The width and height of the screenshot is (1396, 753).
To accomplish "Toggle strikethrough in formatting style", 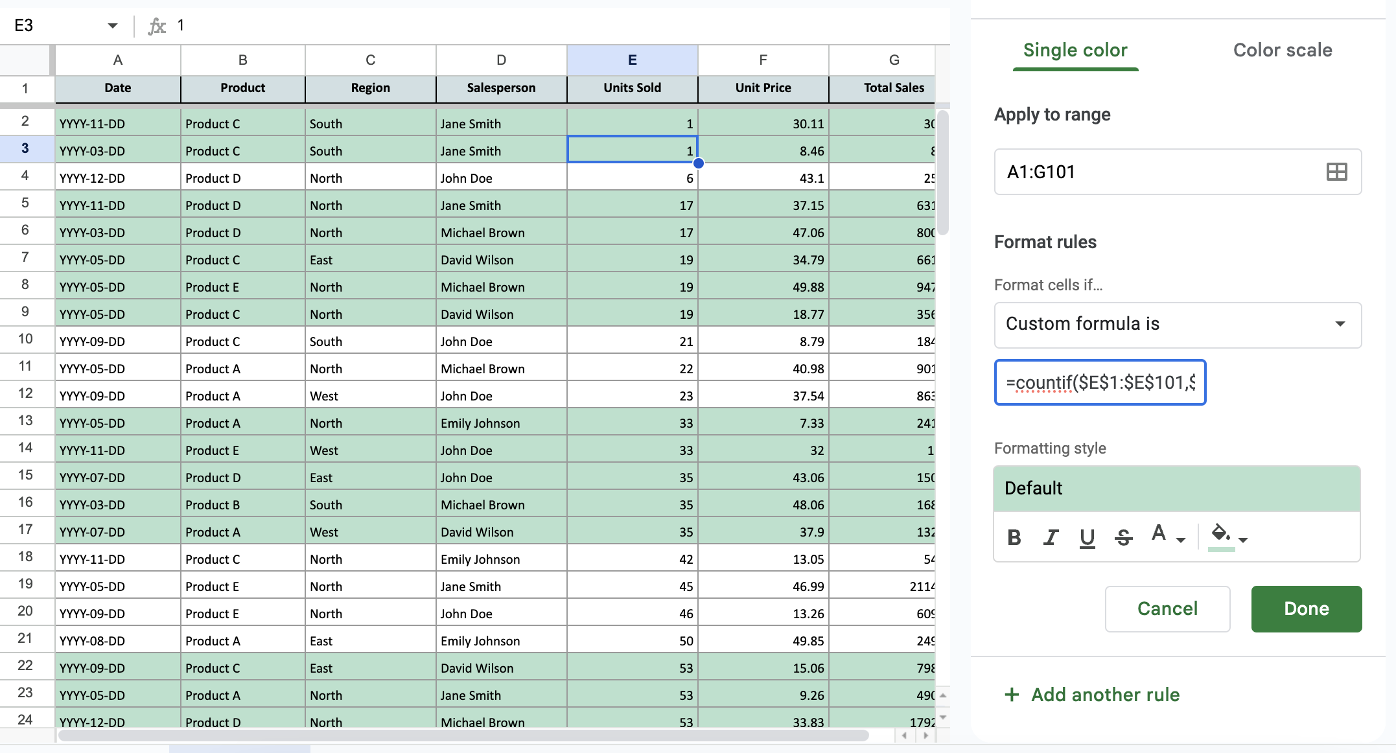I will click(1123, 537).
